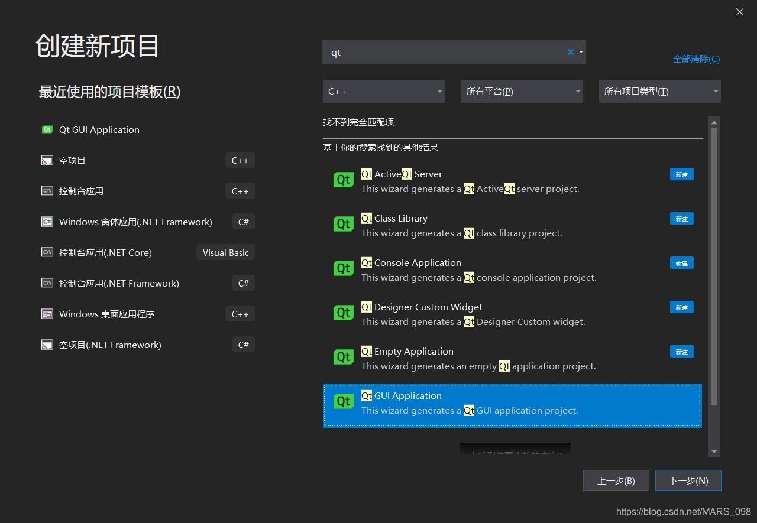Click Visual Basic tag on 控制台应用(.NET Core)

pyautogui.click(x=226, y=252)
